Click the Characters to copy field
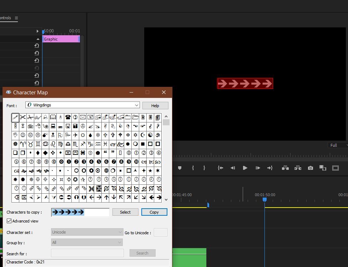 (x=80, y=212)
